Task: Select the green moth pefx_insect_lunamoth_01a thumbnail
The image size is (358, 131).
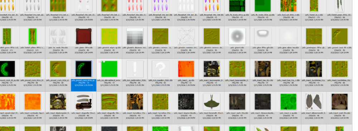Action: (212, 102)
